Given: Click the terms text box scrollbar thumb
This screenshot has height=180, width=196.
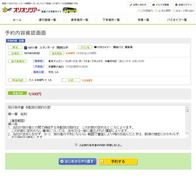Looking at the screenshot, I should (187, 110).
